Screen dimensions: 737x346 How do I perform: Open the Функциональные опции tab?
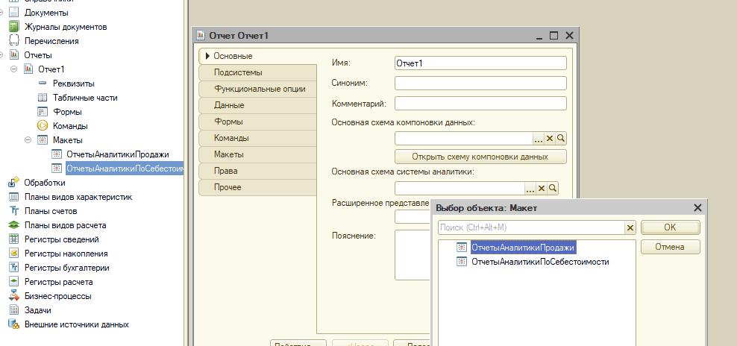259,89
